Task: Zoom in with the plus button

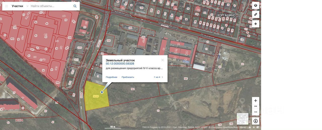Action: click(x=256, y=101)
